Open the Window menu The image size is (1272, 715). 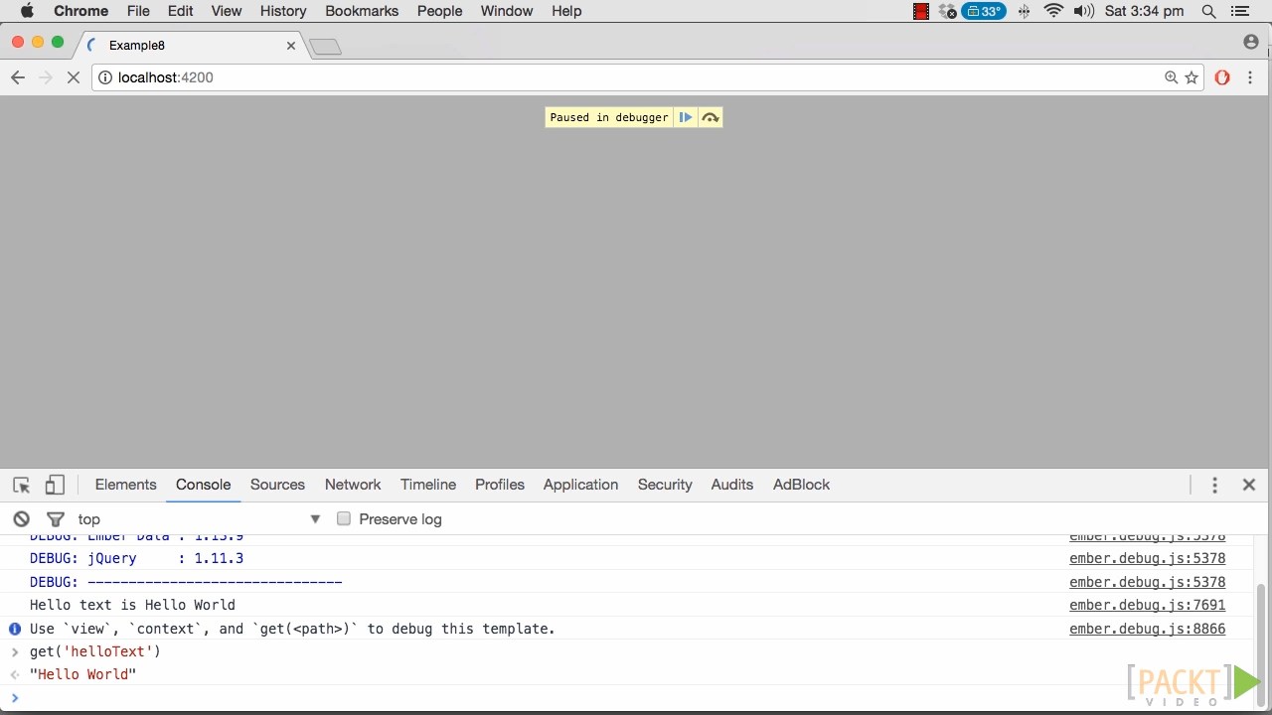pyautogui.click(x=507, y=11)
